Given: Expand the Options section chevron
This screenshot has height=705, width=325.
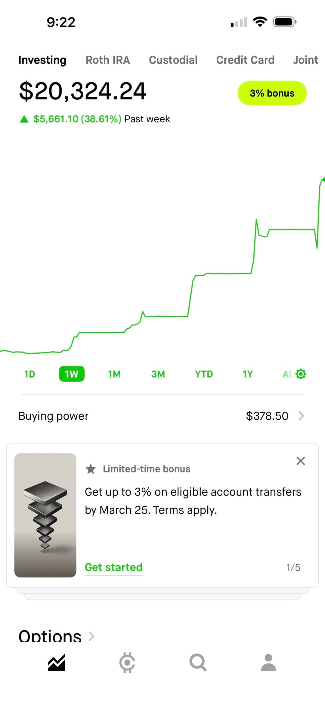Looking at the screenshot, I should tap(91, 636).
